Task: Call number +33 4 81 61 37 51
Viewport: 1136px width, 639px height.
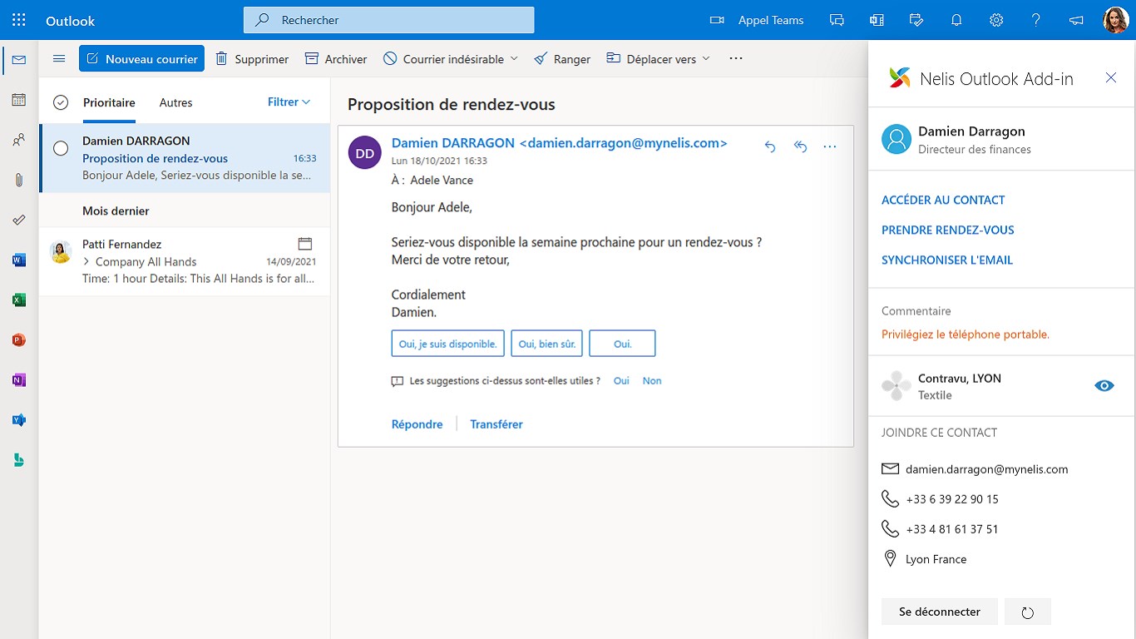Action: [952, 529]
